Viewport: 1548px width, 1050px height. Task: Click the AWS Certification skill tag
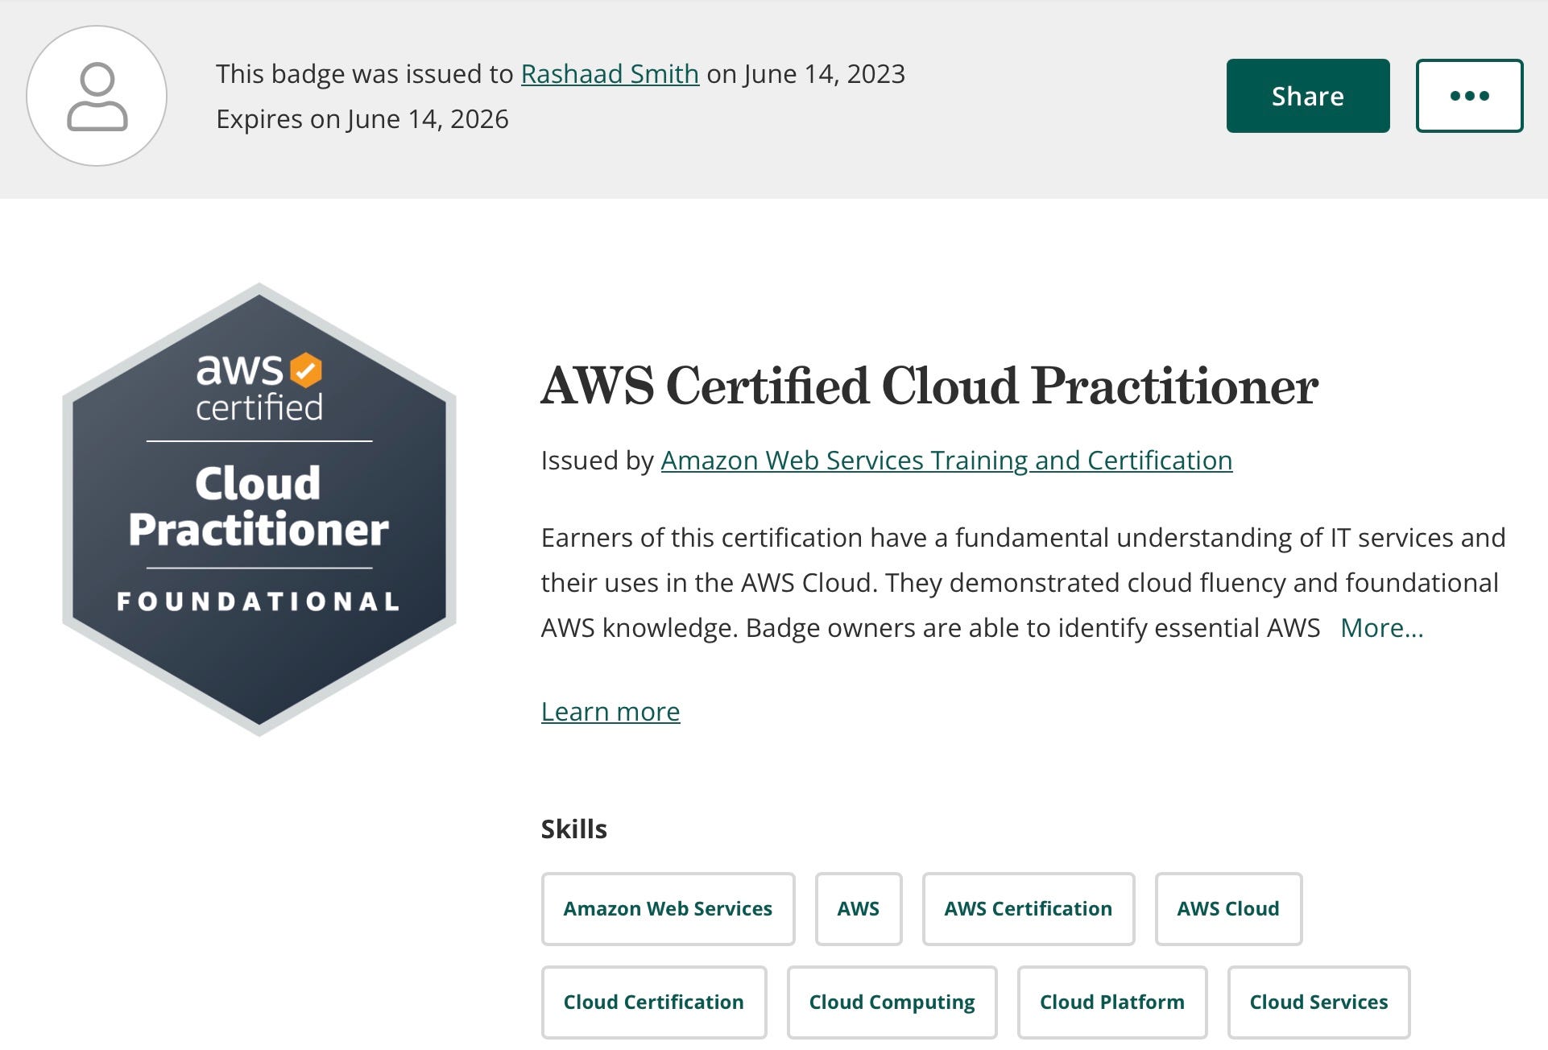click(x=1028, y=909)
